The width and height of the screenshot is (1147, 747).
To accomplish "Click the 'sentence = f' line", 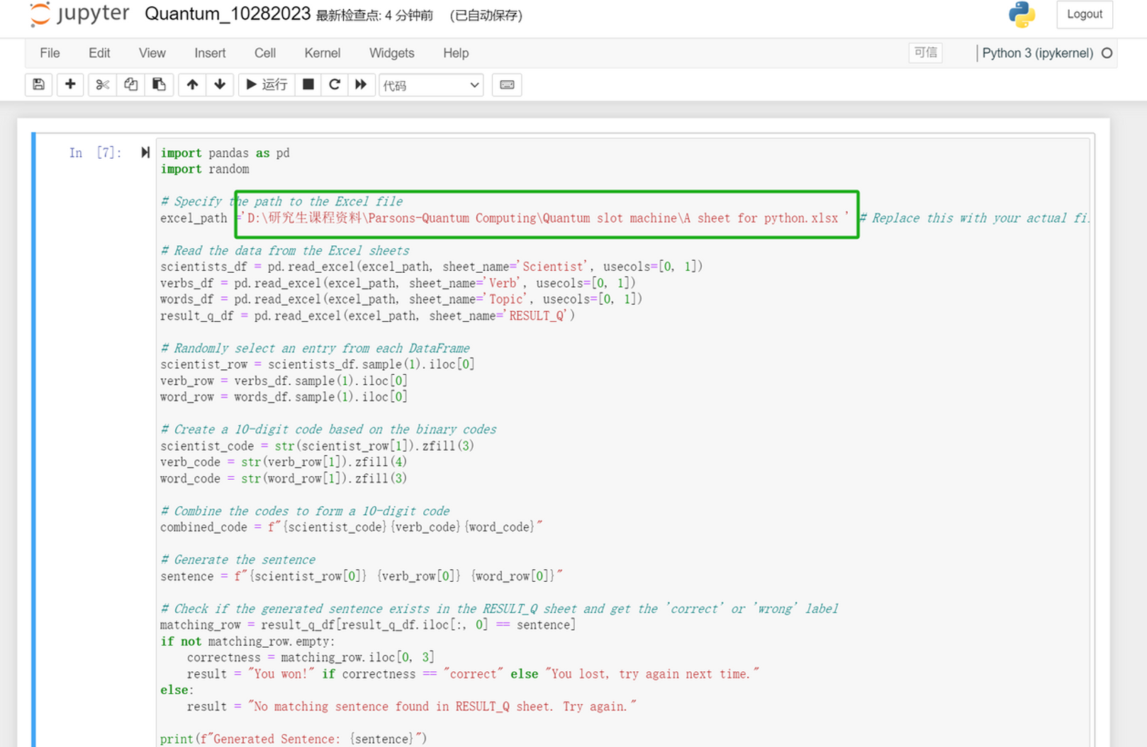I will pyautogui.click(x=362, y=576).
